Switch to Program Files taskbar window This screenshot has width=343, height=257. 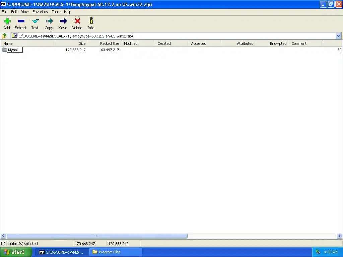click(x=116, y=252)
